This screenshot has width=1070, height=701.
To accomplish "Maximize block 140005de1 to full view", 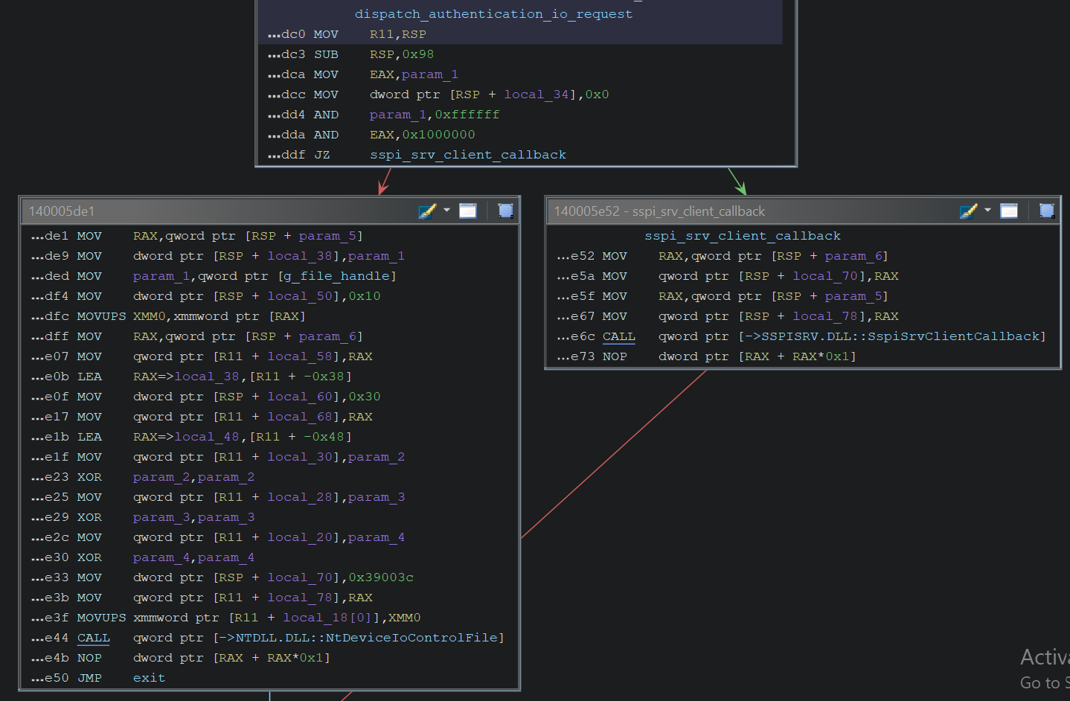I will (468, 211).
